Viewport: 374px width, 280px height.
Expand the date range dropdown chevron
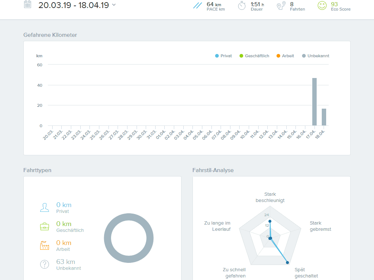[114, 4]
